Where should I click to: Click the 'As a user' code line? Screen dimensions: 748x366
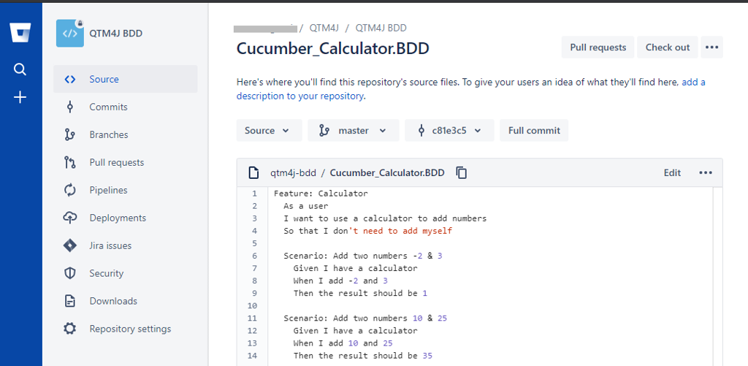pos(306,206)
